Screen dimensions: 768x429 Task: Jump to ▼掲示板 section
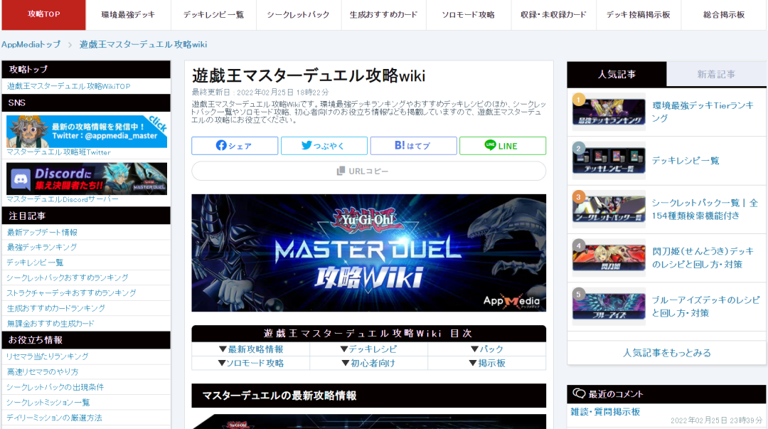(487, 364)
